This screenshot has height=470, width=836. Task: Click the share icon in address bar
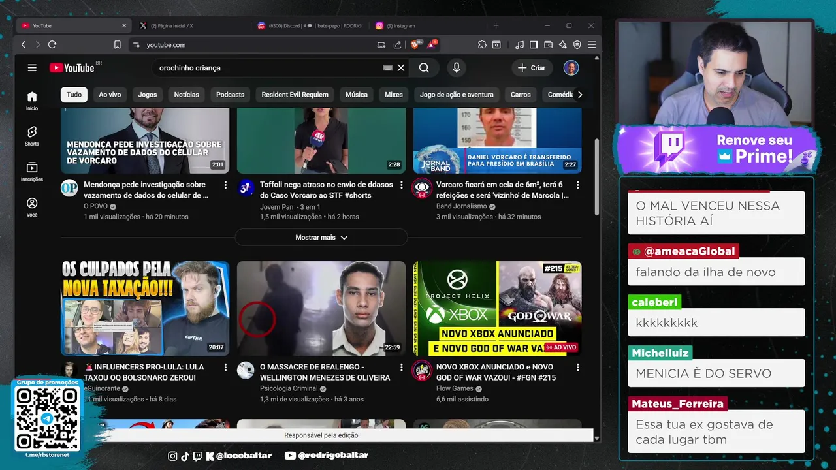coord(397,44)
